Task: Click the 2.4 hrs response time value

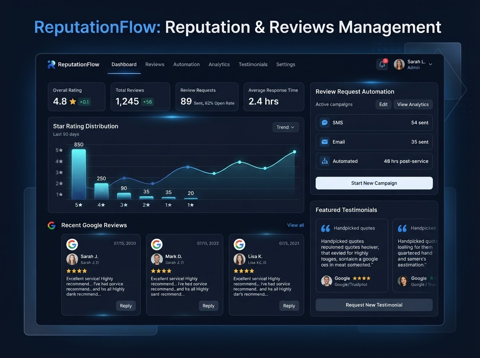Action: 264,101
